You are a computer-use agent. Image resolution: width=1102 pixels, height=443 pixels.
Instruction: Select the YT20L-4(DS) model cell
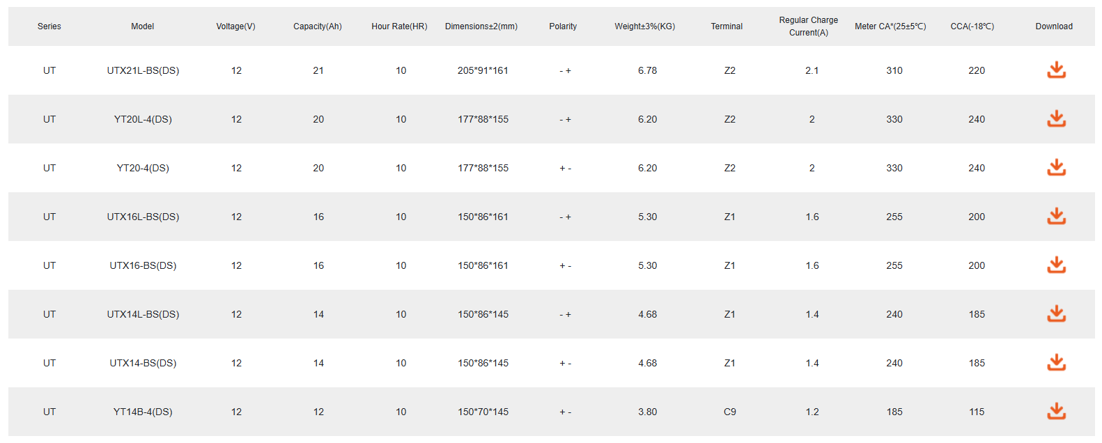(143, 119)
